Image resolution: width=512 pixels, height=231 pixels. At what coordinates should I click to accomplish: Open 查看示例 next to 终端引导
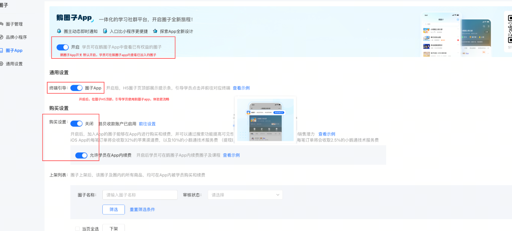pos(241,88)
